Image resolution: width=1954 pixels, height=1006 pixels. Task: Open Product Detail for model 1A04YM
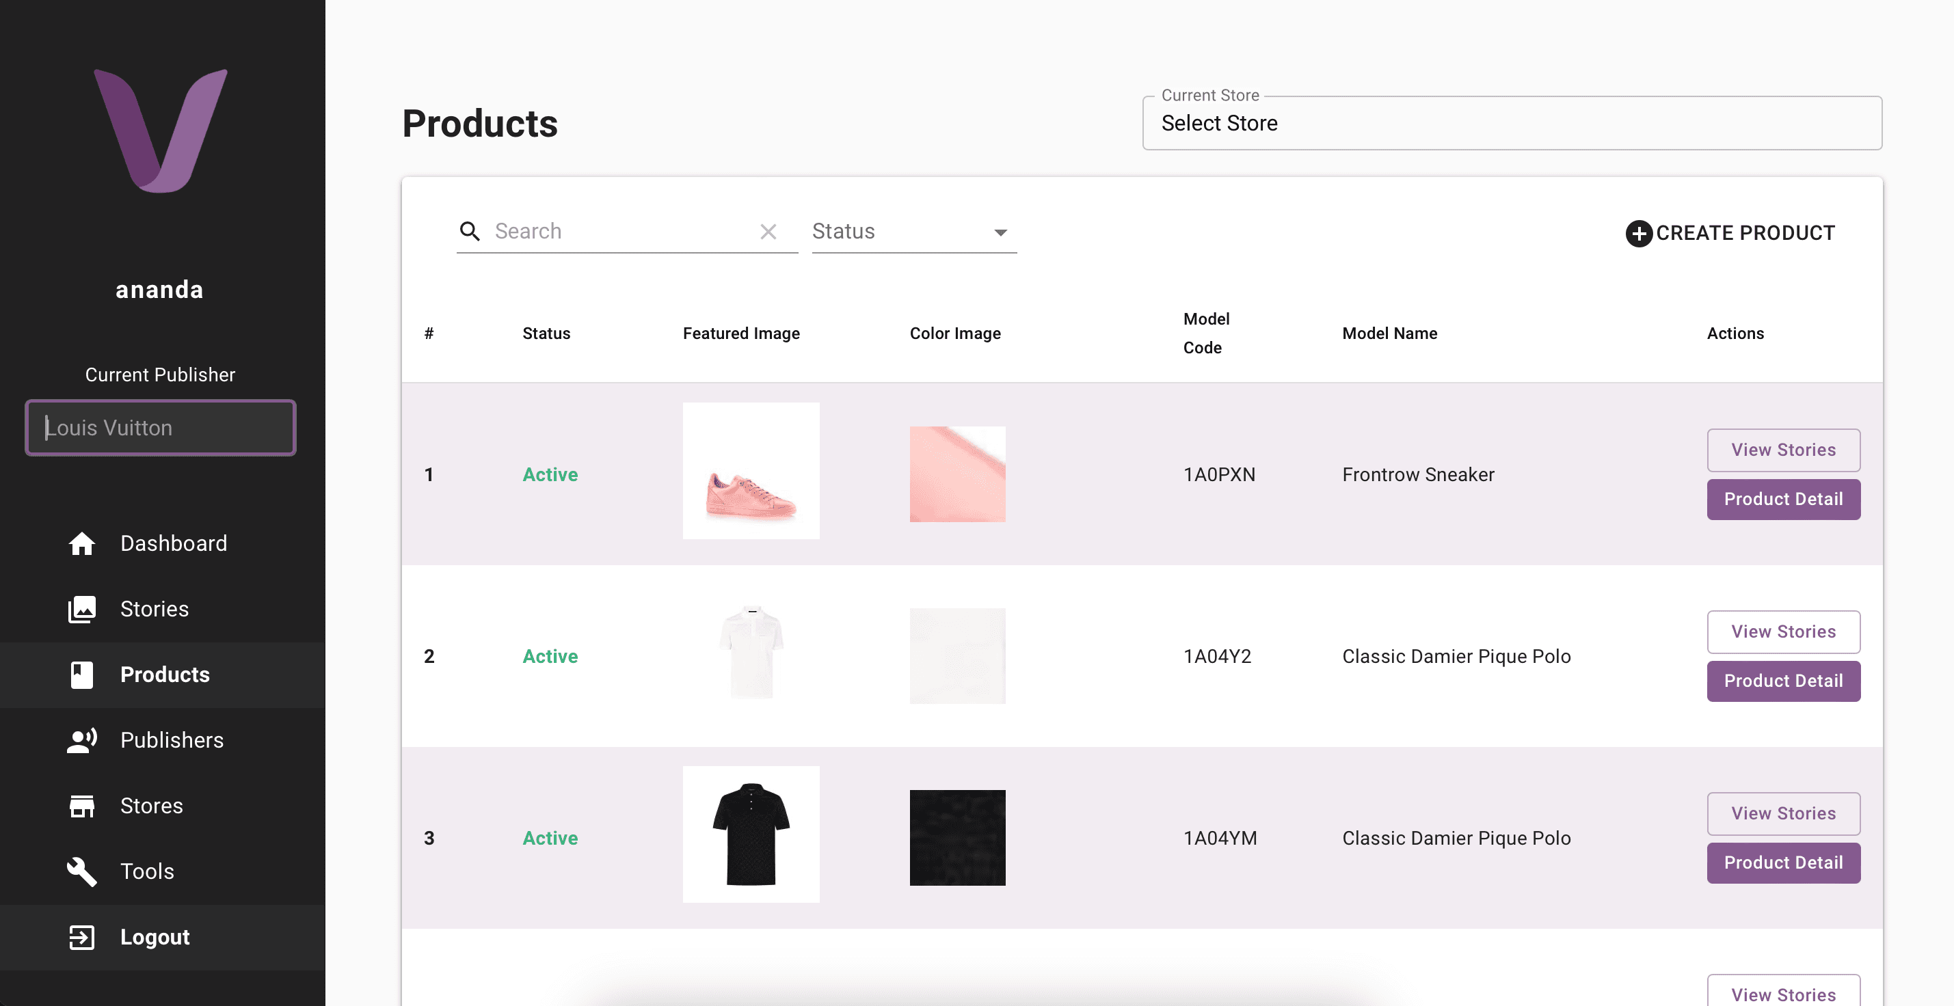[x=1782, y=862]
